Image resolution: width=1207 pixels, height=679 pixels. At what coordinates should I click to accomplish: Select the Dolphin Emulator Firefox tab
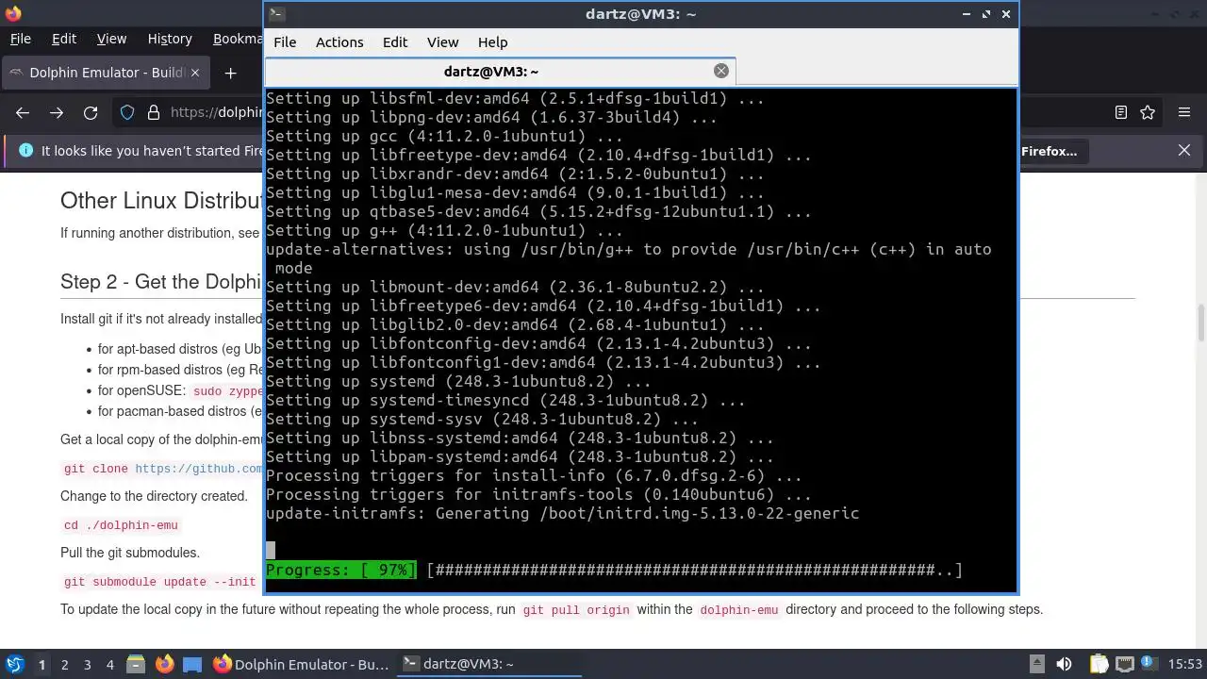click(104, 73)
